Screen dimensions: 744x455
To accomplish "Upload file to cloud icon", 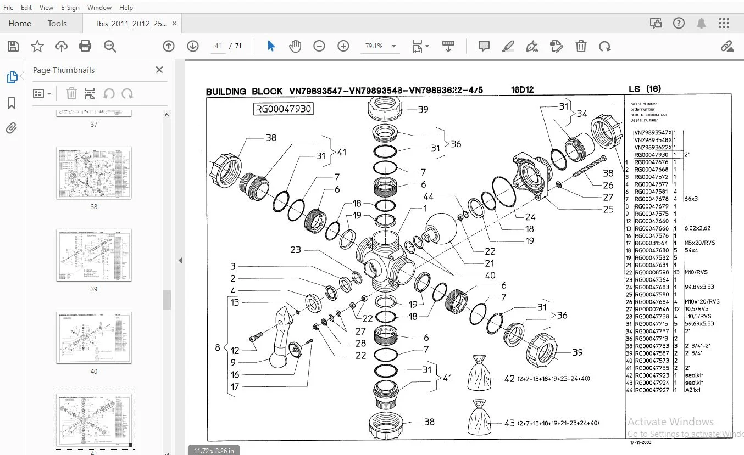I will click(61, 46).
